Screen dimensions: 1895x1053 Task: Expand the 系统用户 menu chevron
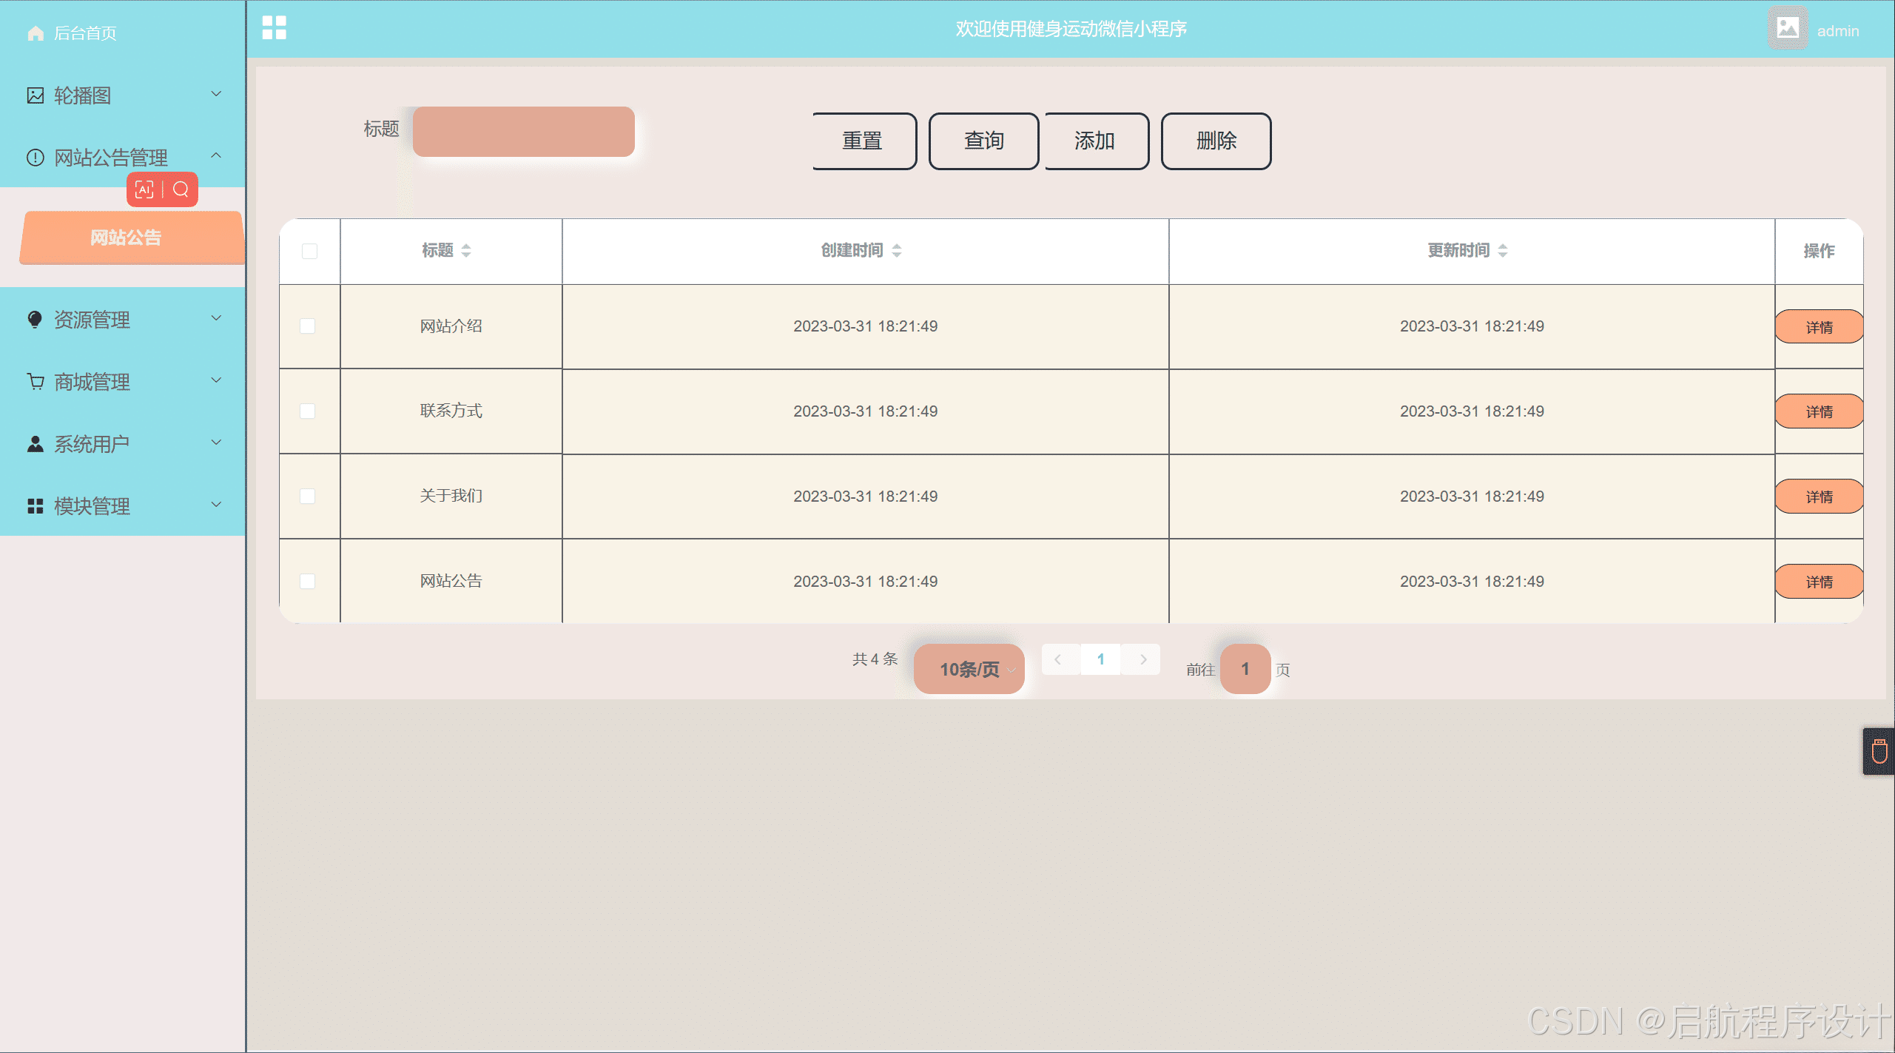pyautogui.click(x=216, y=443)
